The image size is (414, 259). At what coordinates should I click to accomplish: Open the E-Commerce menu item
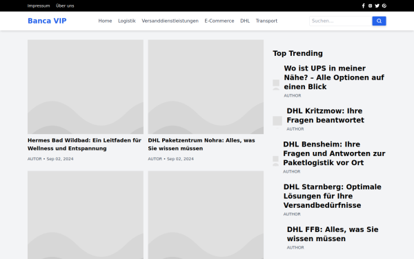219,21
